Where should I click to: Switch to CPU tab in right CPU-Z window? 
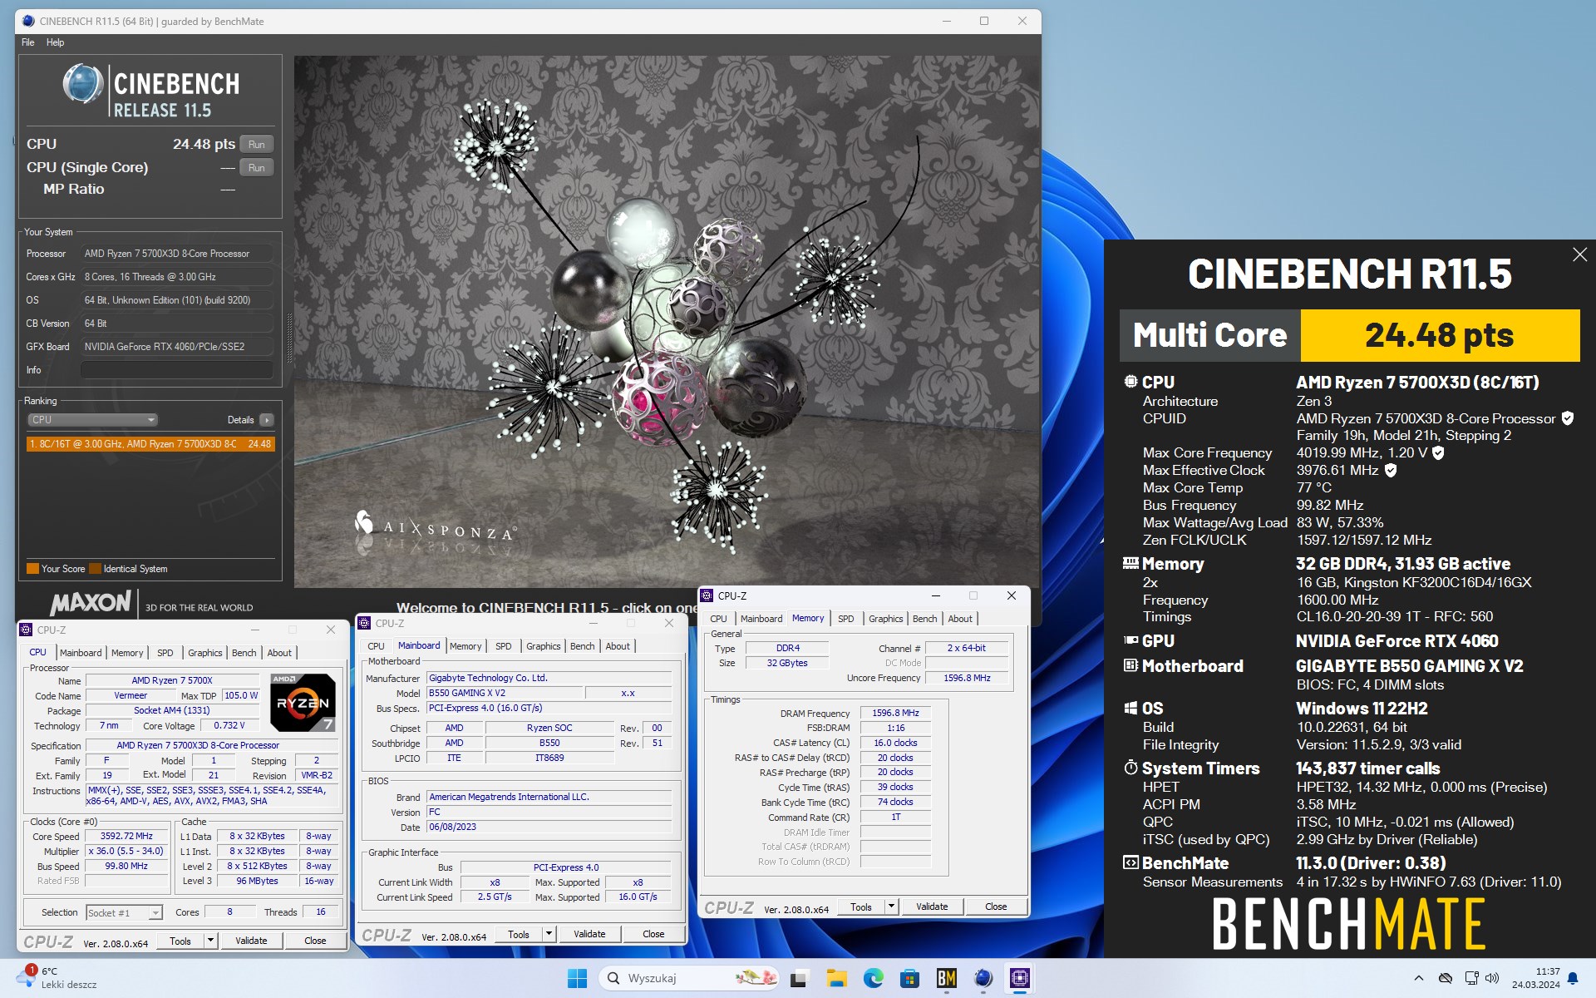click(x=718, y=619)
